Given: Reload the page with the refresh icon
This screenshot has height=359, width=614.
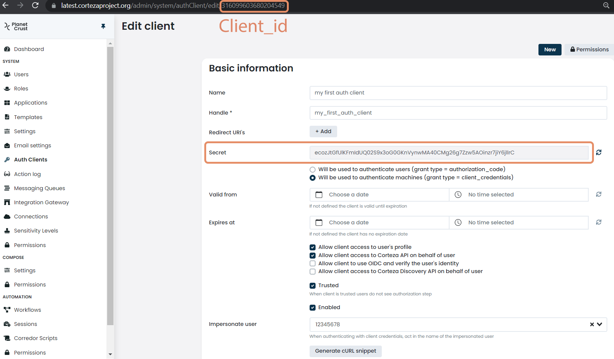Looking at the screenshot, I should click(35, 6).
